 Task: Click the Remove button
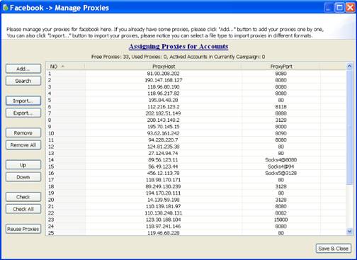[x=23, y=132]
